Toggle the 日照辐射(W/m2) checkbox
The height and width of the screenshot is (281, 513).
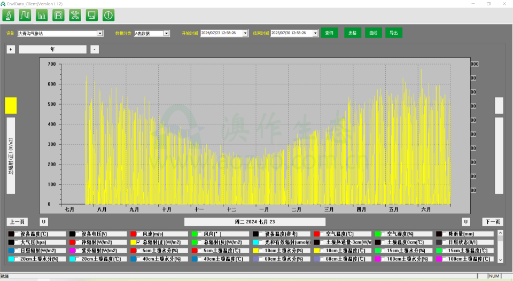[17, 251]
